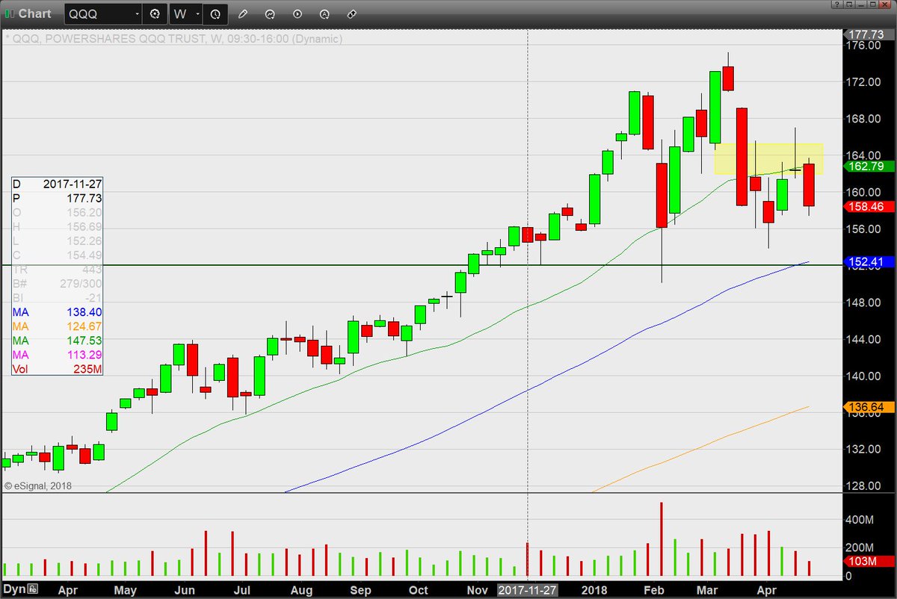The width and height of the screenshot is (897, 599).
Task: Click the D 2017-11-27 row in data panel
Action: pos(57,183)
